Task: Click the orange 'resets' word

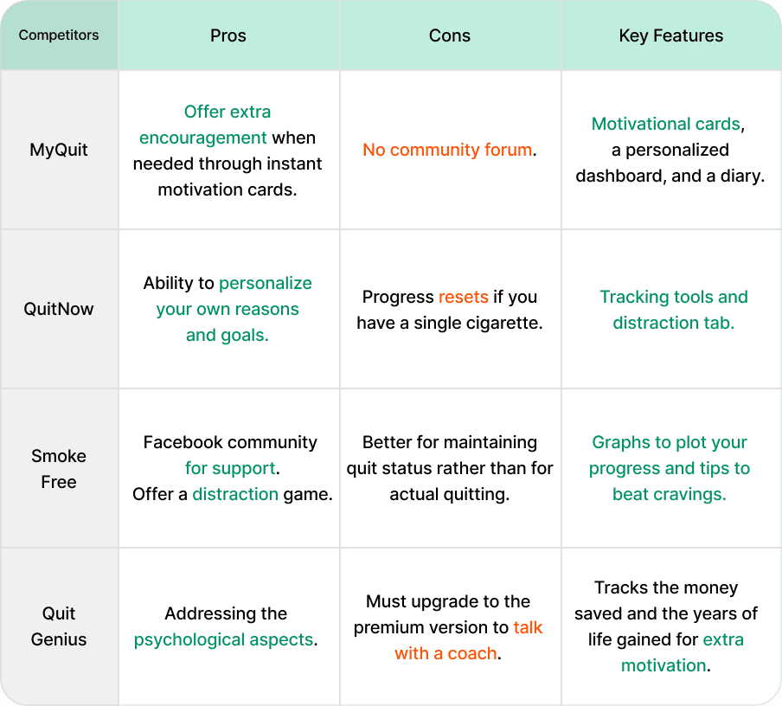Action: (464, 297)
